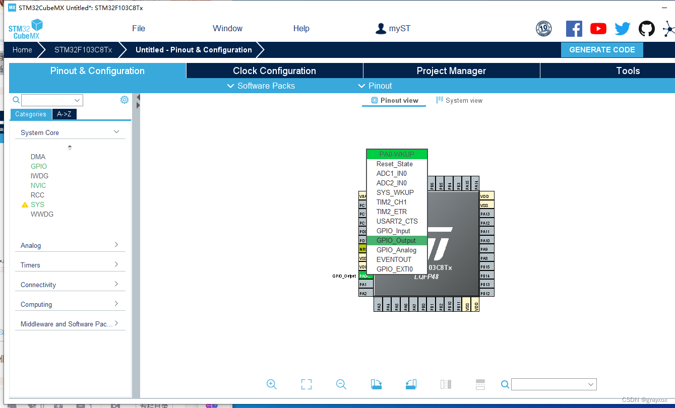The image size is (675, 408).
Task: Open DMA under System Core
Action: [38, 157]
